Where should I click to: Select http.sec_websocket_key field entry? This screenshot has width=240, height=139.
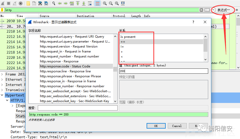tap(75, 101)
